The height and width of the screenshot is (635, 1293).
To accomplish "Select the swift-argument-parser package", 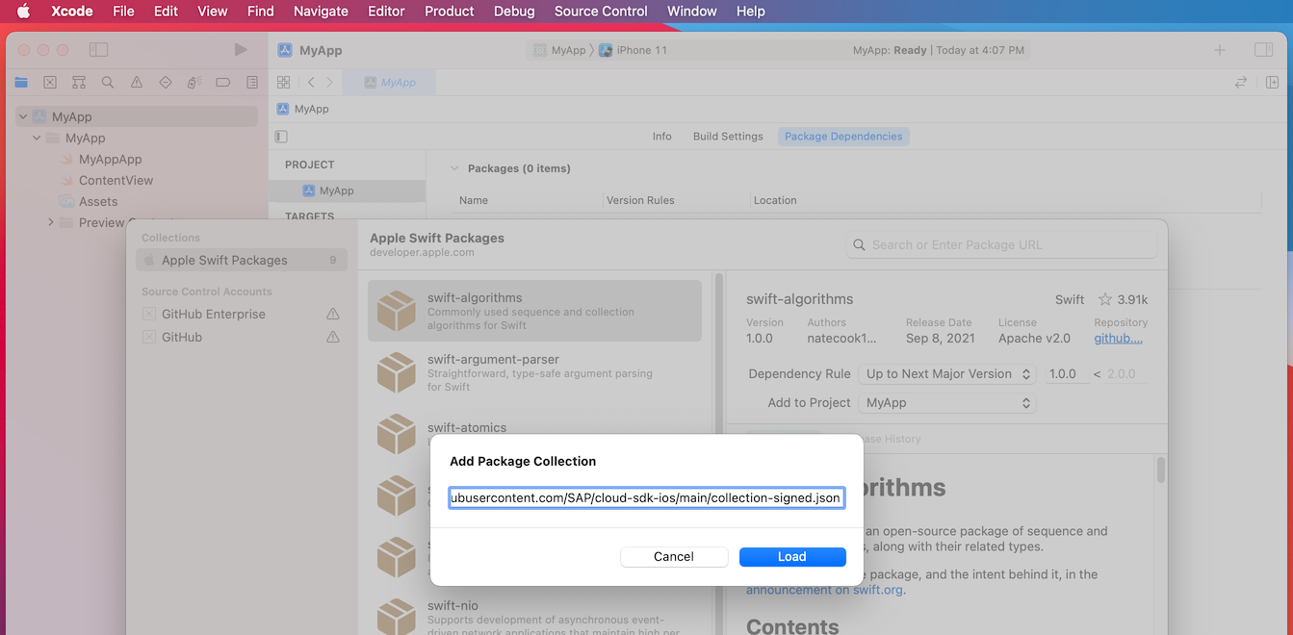I will 534,372.
